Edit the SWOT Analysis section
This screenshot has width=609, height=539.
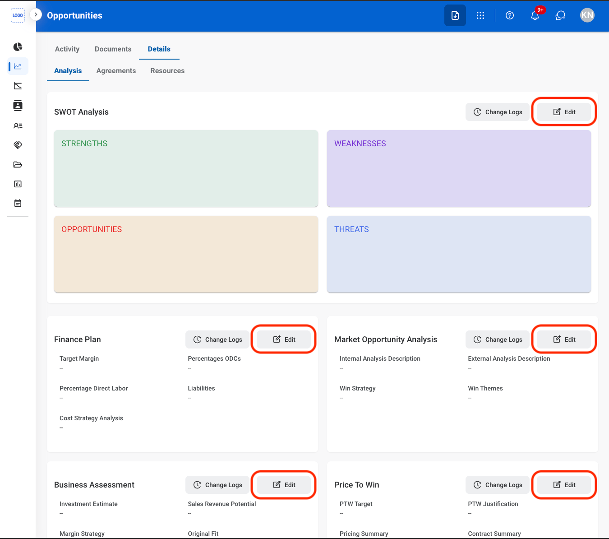click(564, 112)
